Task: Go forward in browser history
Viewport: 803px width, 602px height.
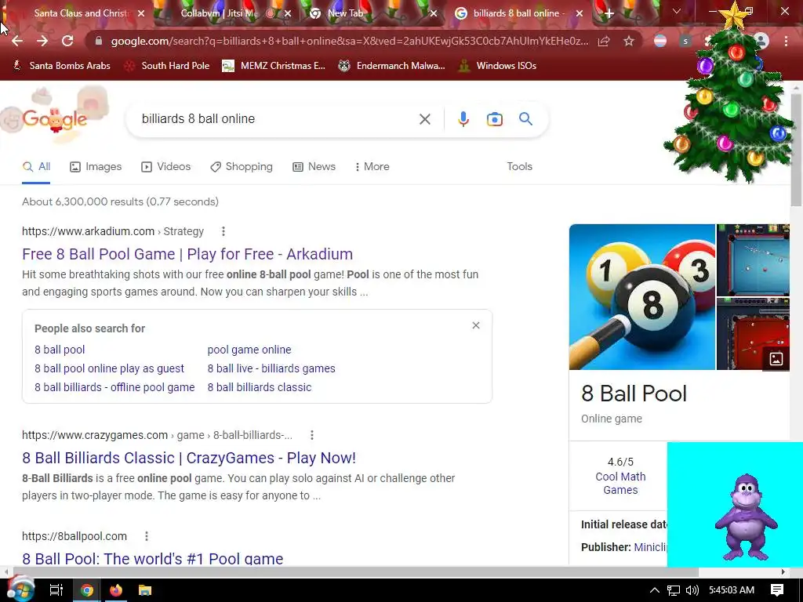Action: click(x=42, y=41)
